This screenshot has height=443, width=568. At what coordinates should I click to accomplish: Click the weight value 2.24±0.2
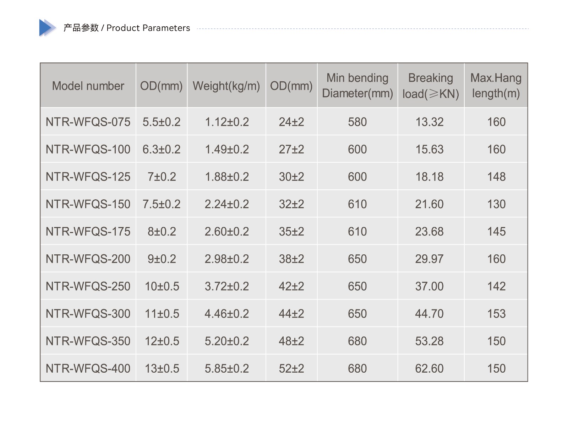[227, 204]
